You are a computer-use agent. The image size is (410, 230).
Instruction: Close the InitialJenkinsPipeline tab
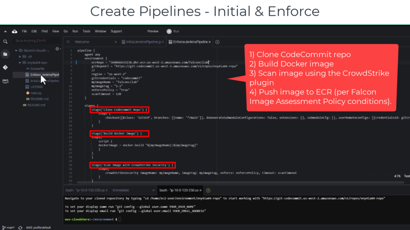coord(163,42)
